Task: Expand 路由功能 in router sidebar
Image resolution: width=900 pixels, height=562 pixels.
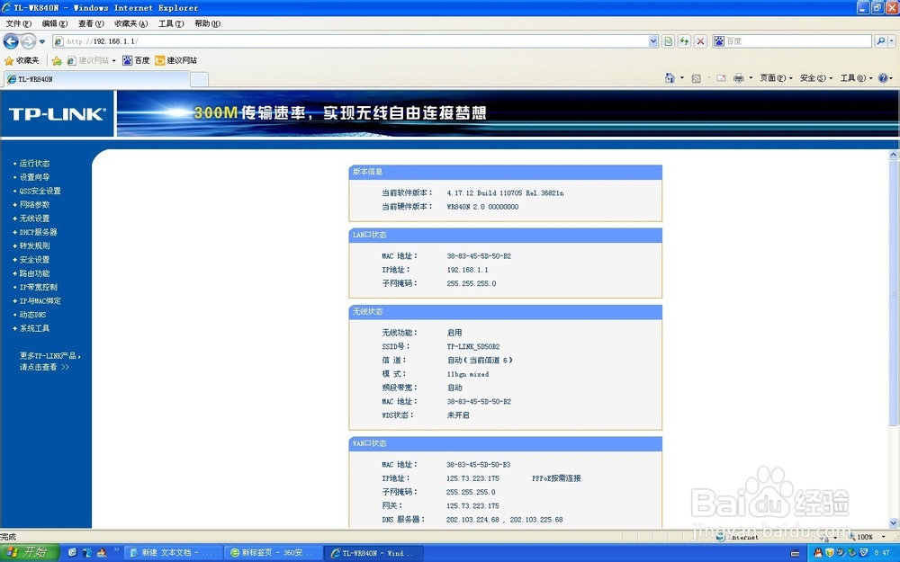Action: pyautogui.click(x=34, y=273)
